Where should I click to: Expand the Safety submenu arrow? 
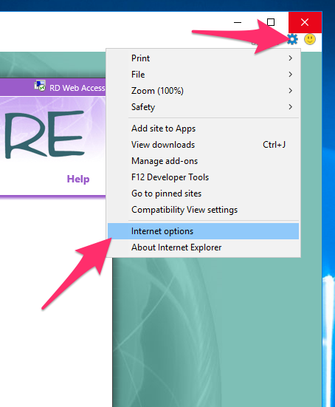[291, 107]
